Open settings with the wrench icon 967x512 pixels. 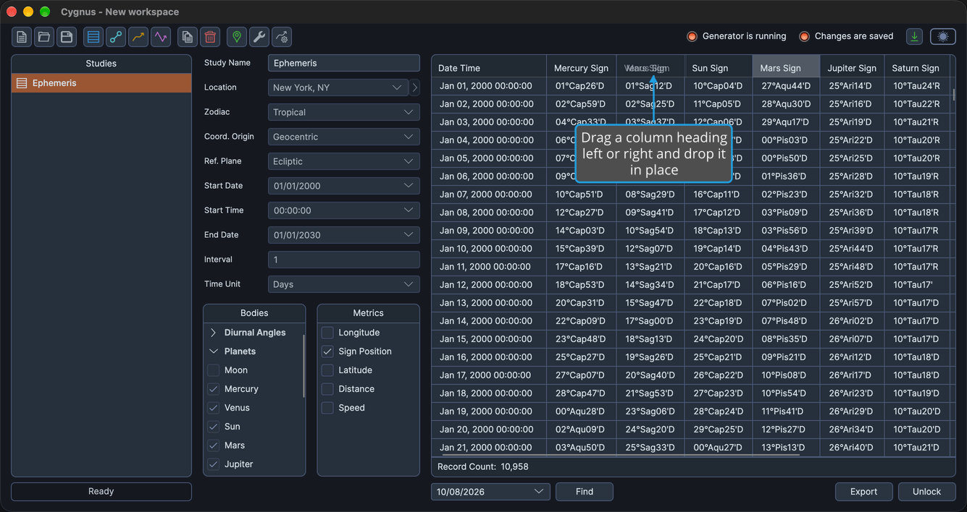click(x=259, y=37)
